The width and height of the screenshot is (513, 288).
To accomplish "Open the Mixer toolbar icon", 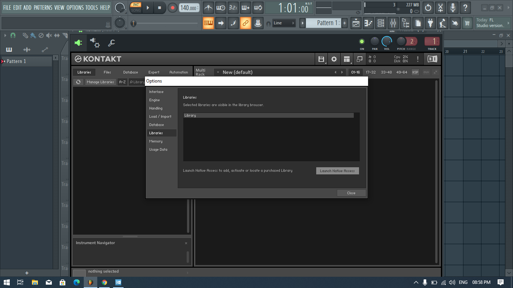I will [393, 23].
